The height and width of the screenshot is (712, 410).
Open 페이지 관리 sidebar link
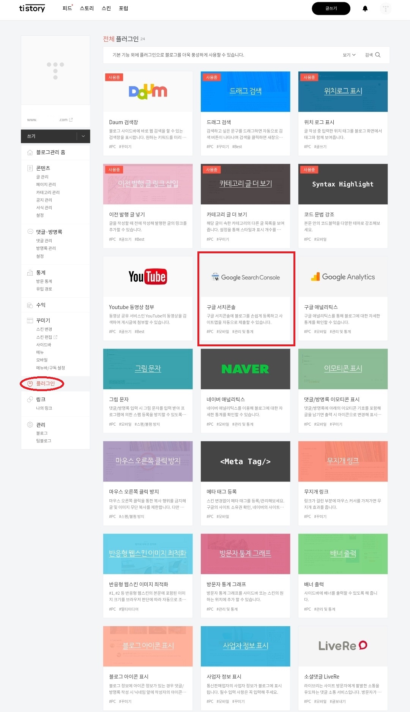click(x=46, y=185)
